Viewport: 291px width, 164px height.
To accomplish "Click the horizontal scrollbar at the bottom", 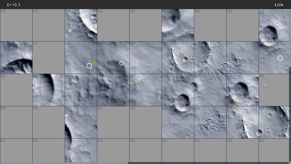I will (x=64, y=163).
